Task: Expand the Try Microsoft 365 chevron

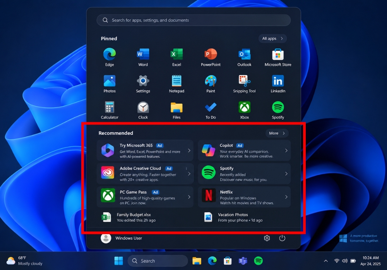Action: pyautogui.click(x=189, y=150)
